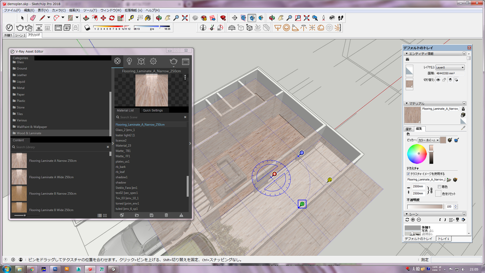Collapse the エンティティ情報 panel

(x=406, y=54)
